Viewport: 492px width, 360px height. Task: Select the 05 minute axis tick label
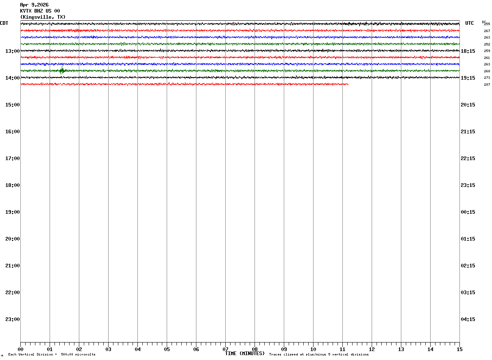coord(167,349)
